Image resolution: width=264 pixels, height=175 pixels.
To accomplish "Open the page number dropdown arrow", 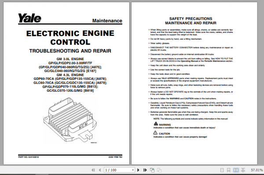I will point(133,170).
